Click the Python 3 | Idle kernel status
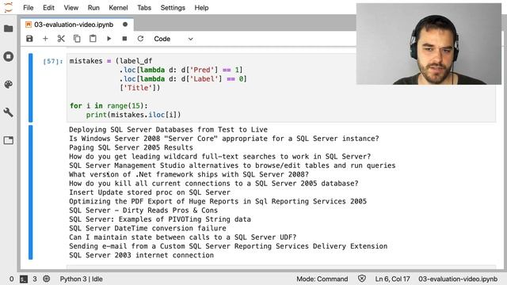The image size is (507, 285). [81, 279]
